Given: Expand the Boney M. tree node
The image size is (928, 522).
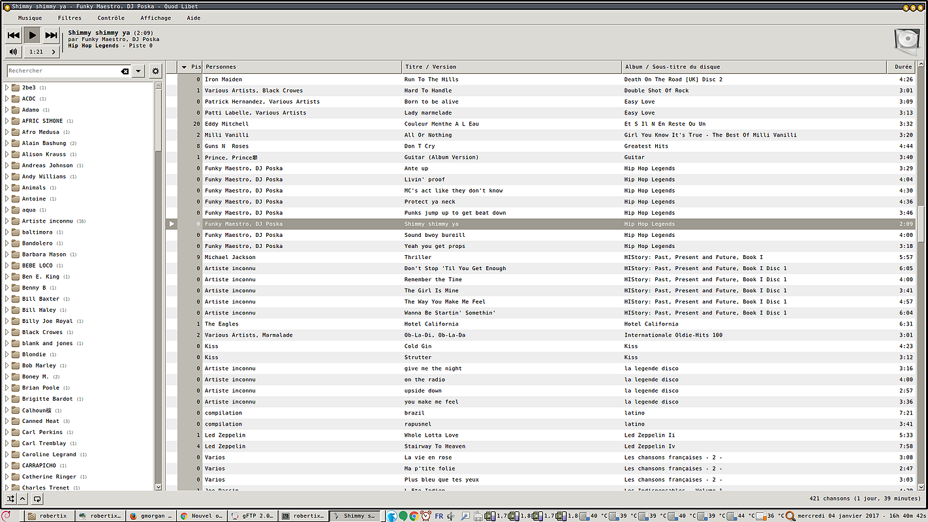Looking at the screenshot, I should [7, 376].
